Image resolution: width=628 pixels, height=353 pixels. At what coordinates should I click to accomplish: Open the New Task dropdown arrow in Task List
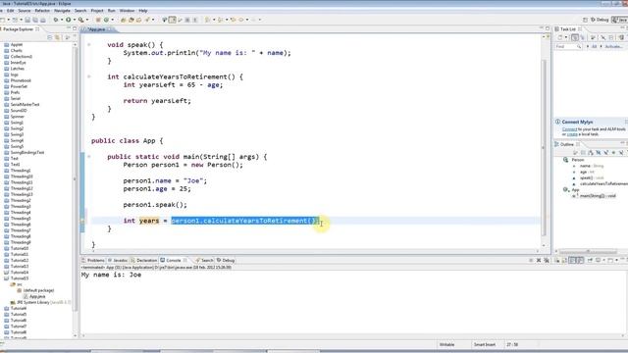[x=566, y=37]
